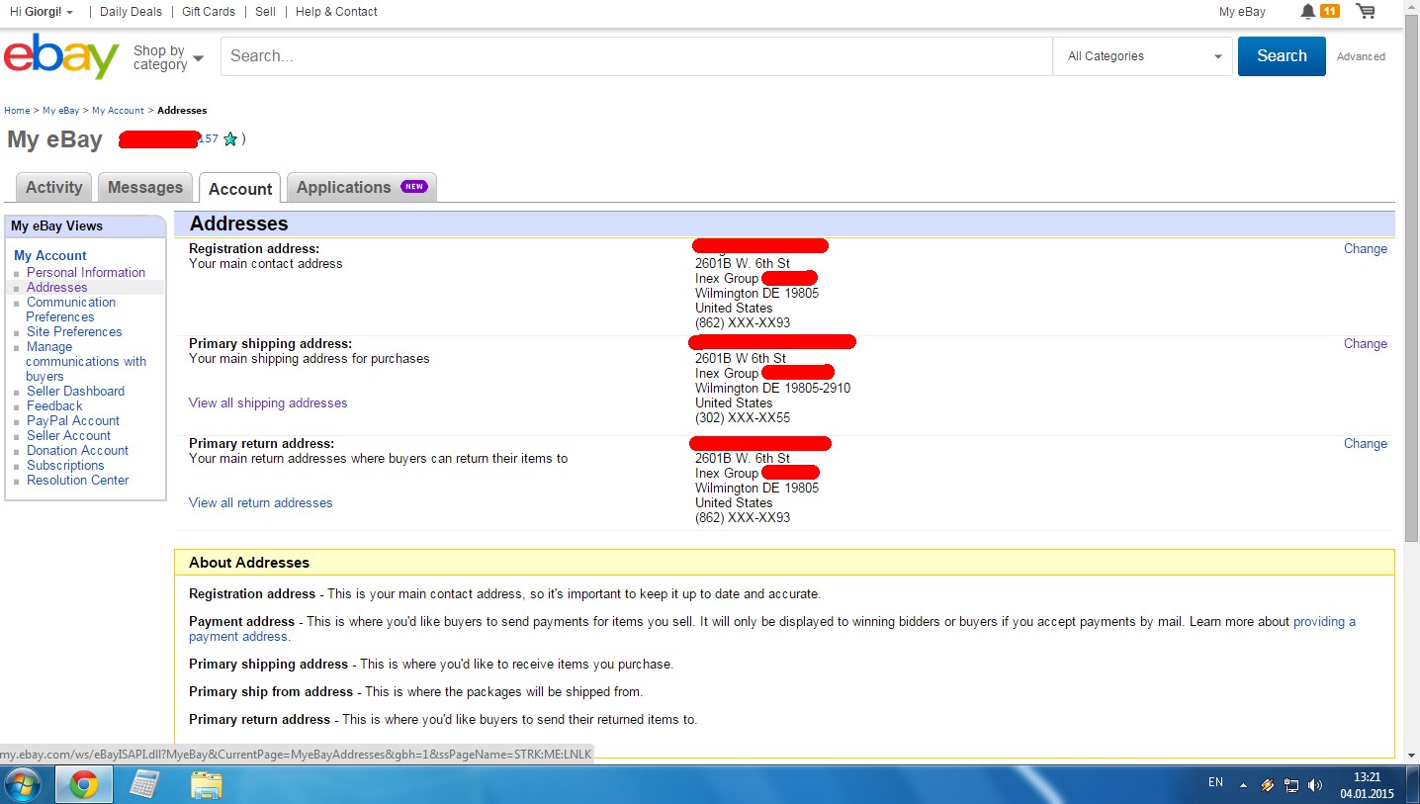Open Feedback in sidebar
Screen dimensions: 1420x804
54,406
